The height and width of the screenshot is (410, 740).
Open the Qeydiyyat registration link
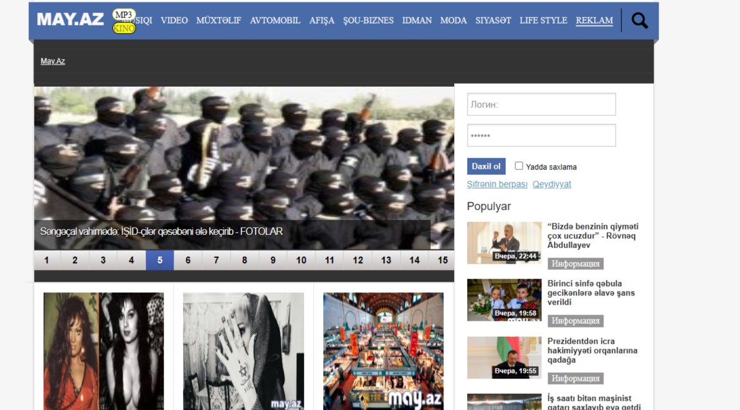(551, 184)
